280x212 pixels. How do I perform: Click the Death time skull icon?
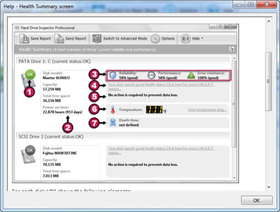[x=113, y=123]
